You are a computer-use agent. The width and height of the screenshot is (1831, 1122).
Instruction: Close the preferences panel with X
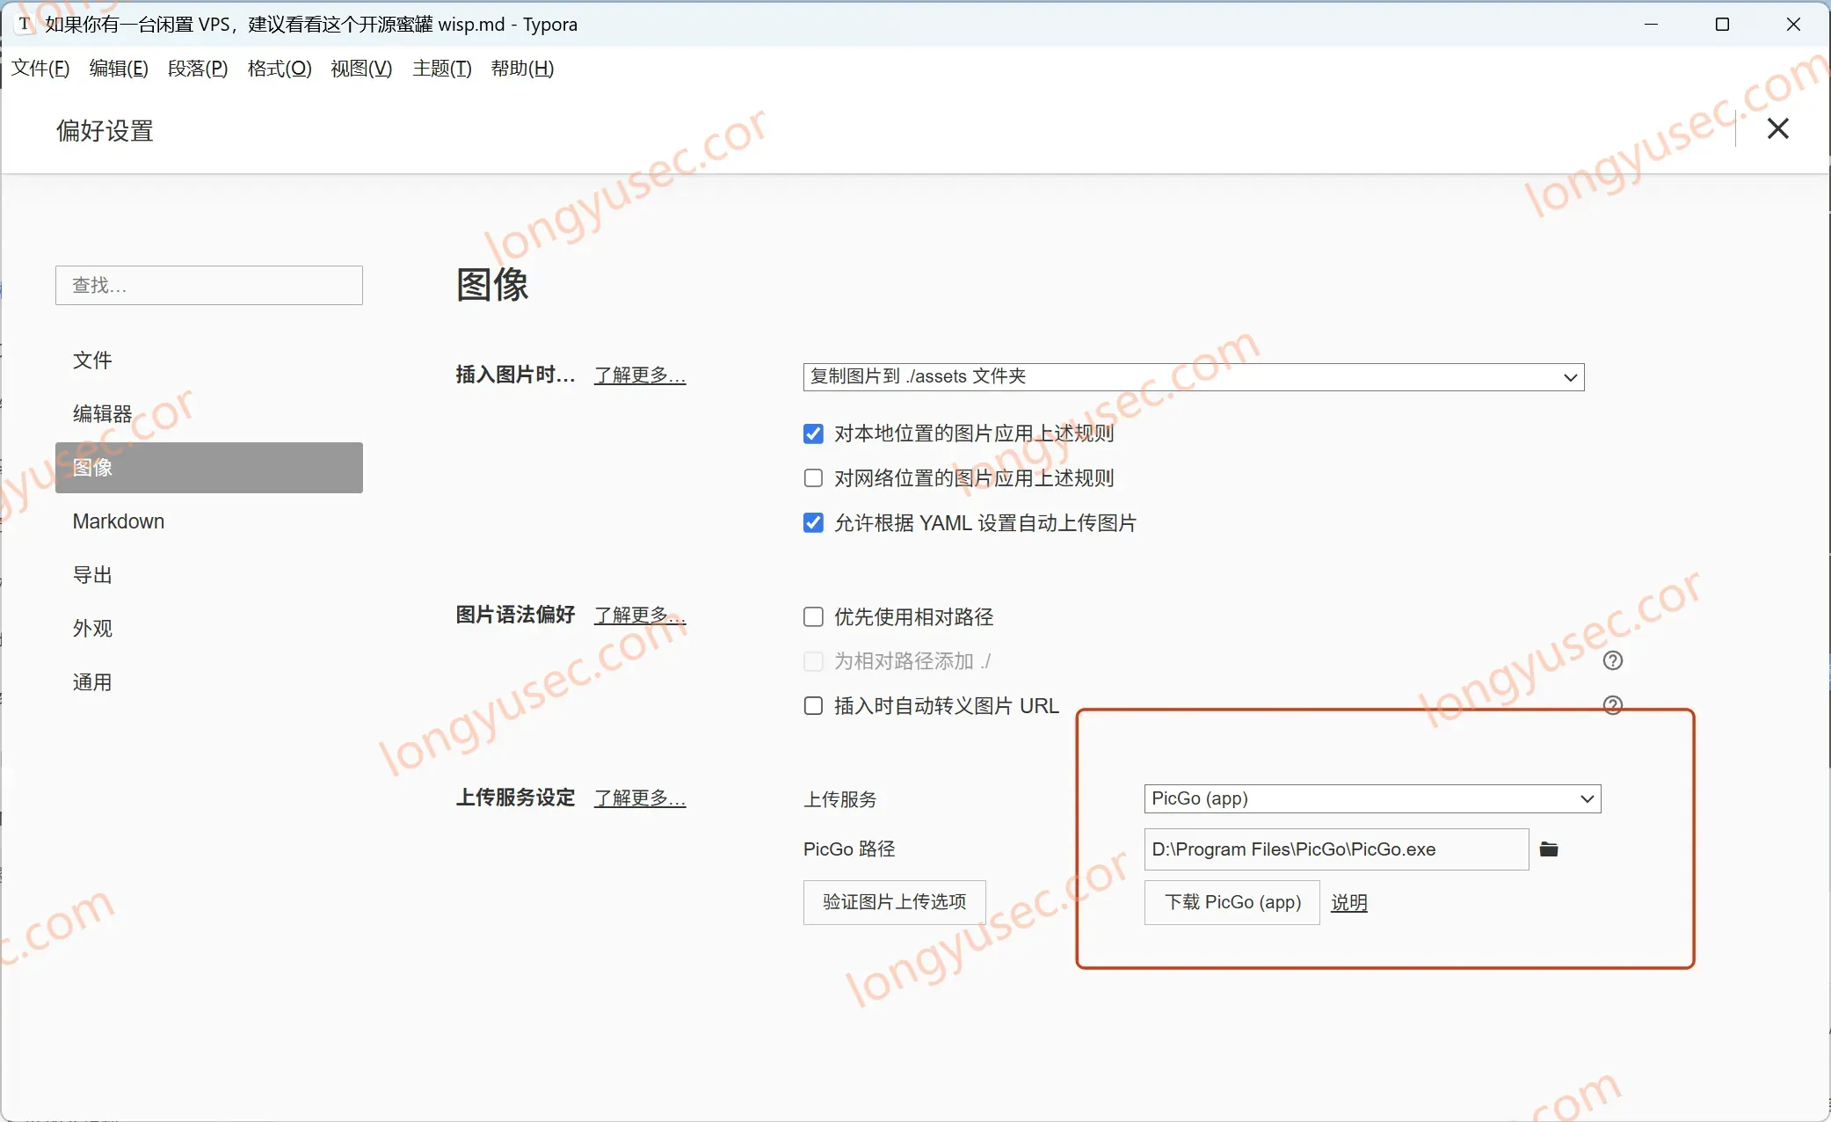coord(1777,129)
